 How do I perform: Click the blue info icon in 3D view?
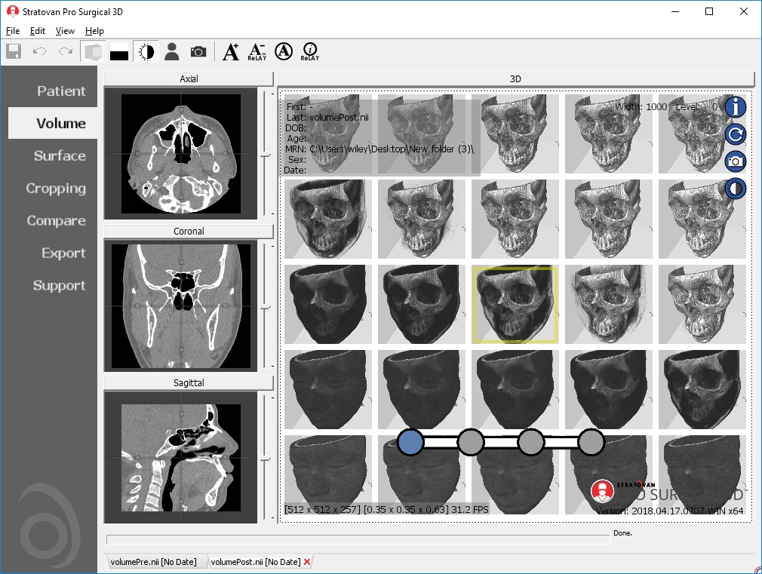[x=736, y=107]
